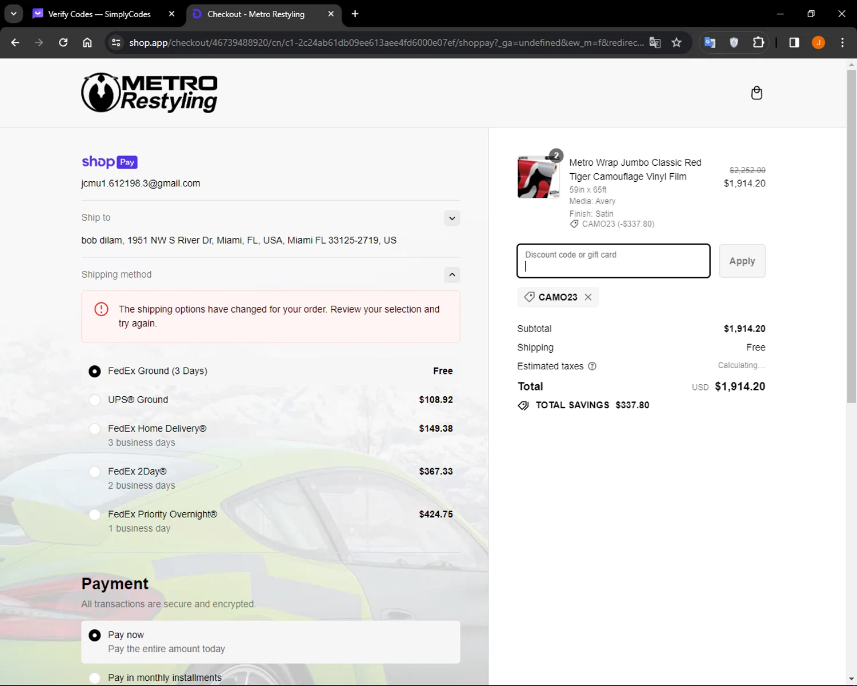857x686 pixels.
Task: Click the Shop Pay logo
Action: [x=109, y=162]
